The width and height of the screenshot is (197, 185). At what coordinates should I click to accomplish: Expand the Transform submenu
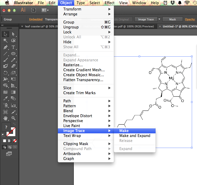point(86,9)
